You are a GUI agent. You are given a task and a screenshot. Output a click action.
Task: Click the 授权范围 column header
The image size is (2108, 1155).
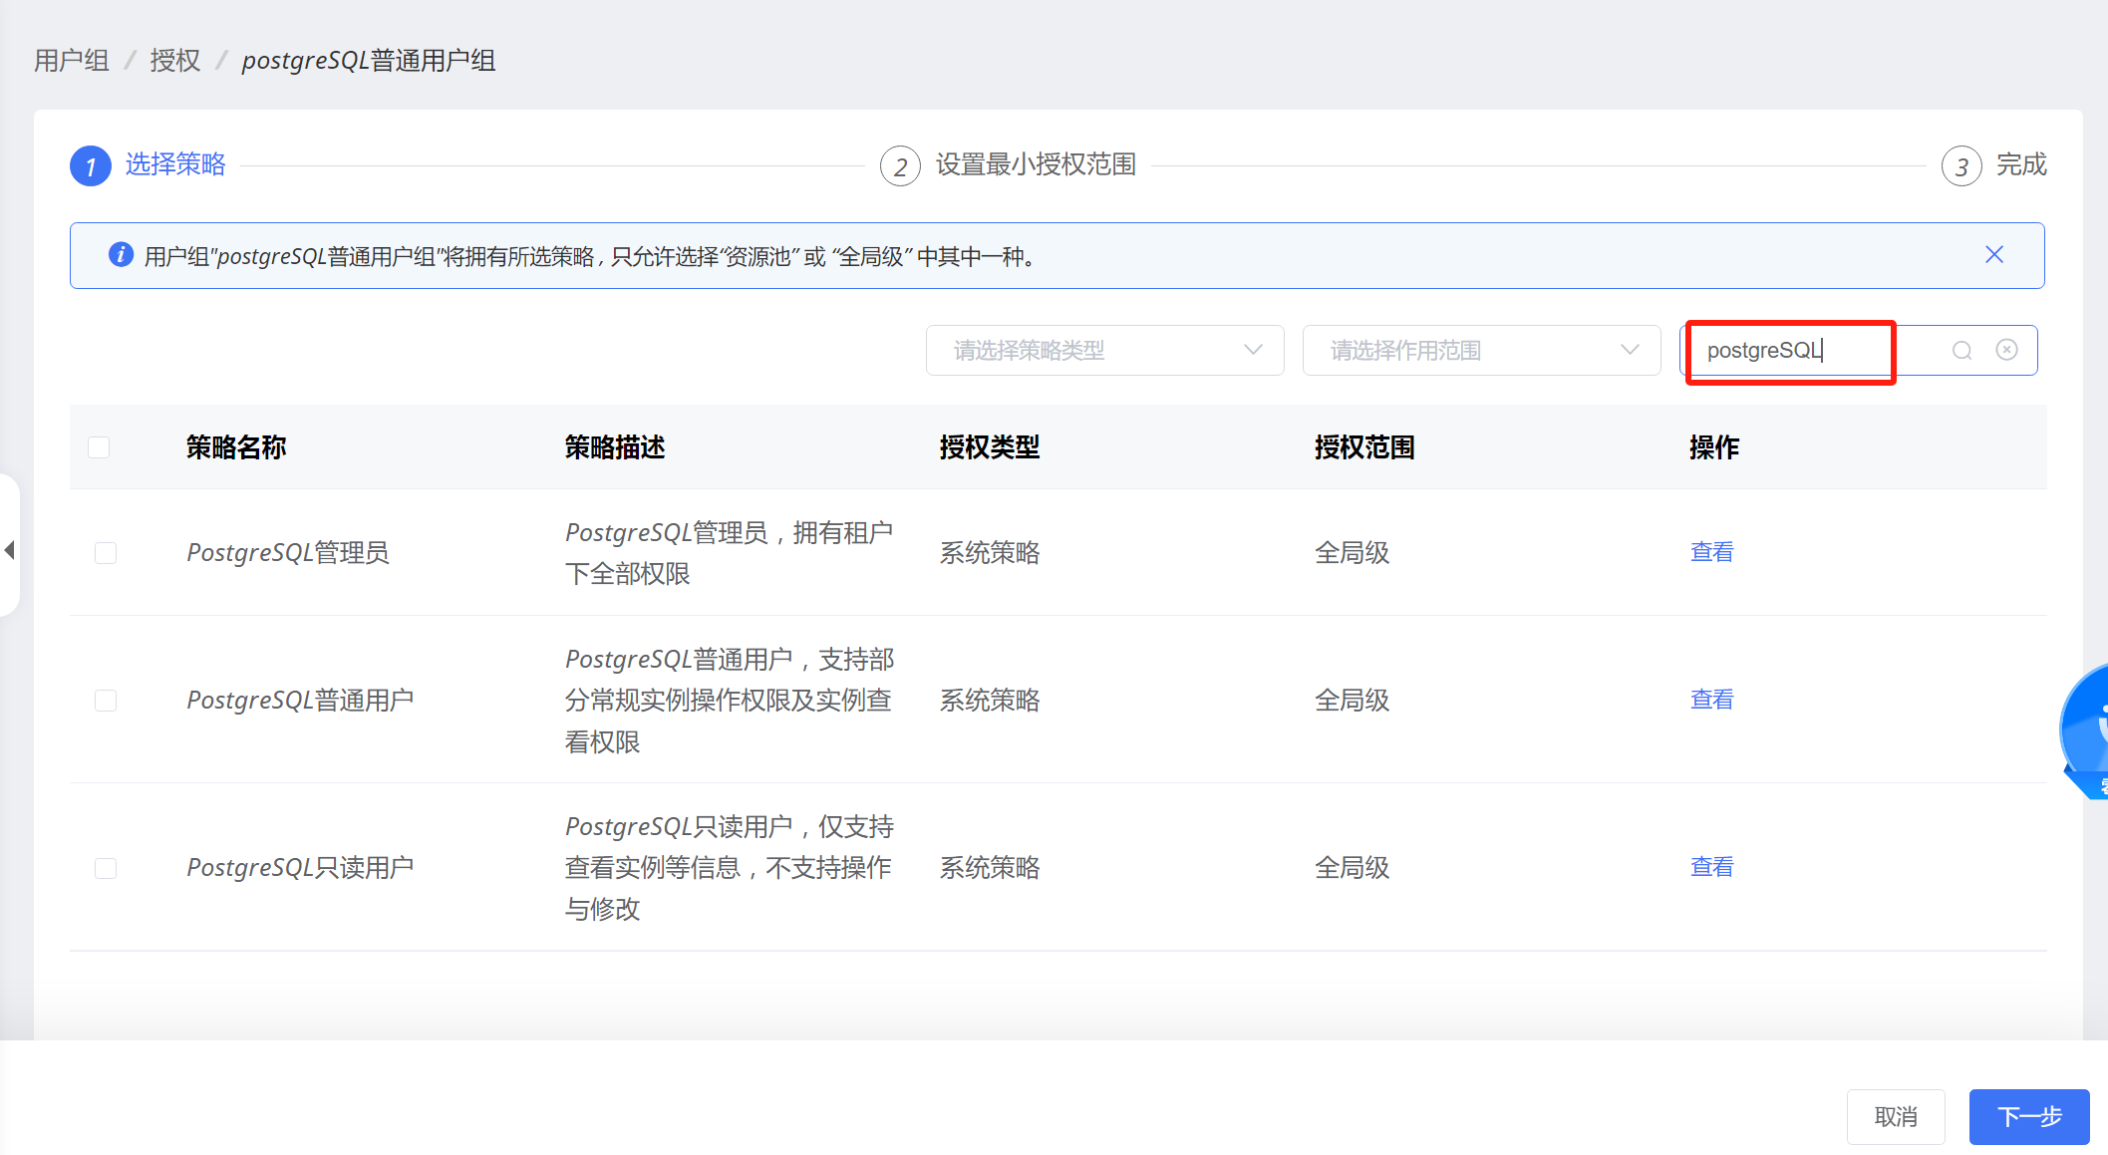click(1364, 447)
